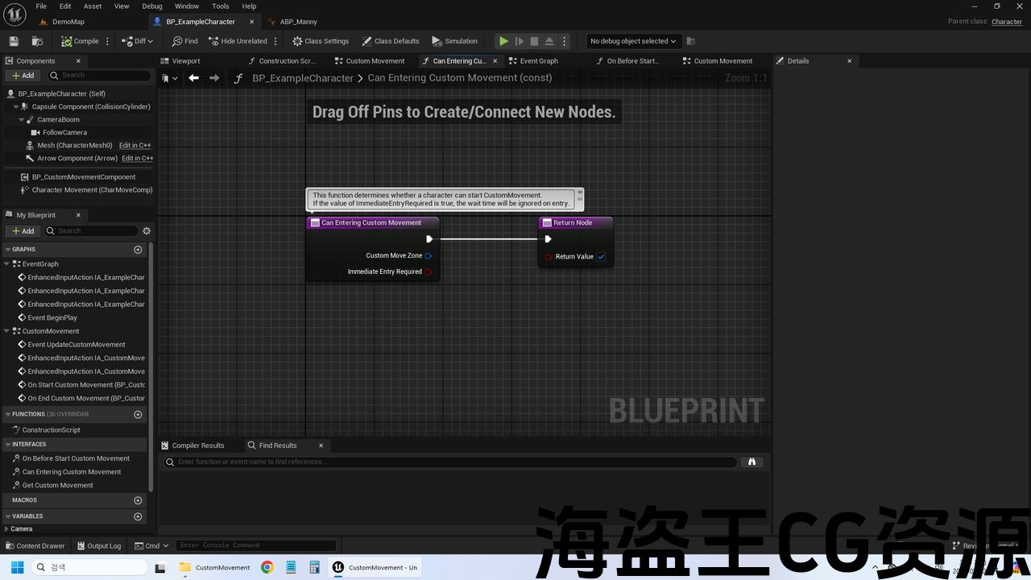
Task: Open the Diff dropdown menu
Action: coord(137,41)
